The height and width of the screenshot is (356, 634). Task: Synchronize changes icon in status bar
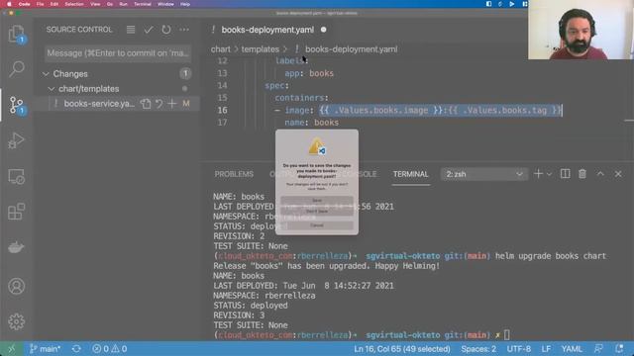click(76, 349)
